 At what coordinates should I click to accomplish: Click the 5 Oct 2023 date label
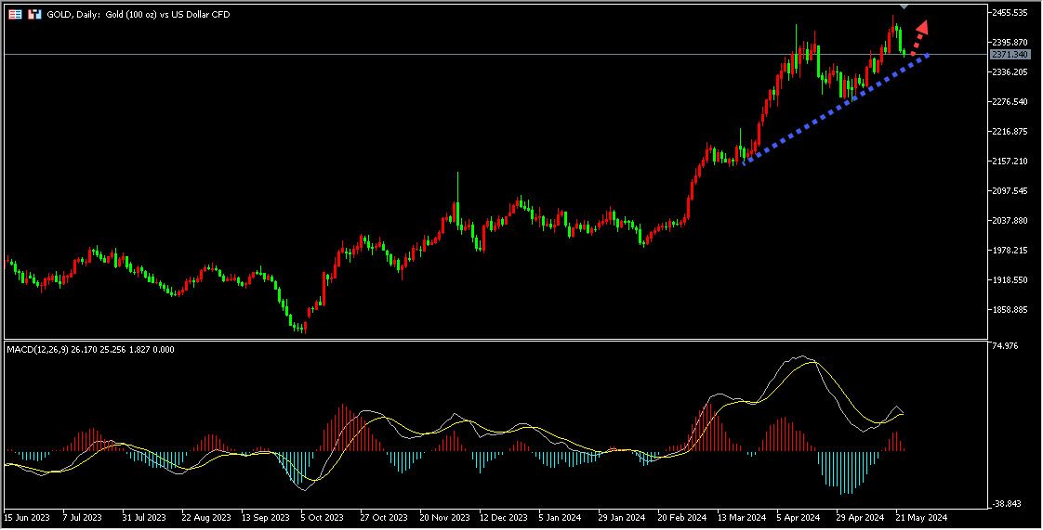pos(323,517)
